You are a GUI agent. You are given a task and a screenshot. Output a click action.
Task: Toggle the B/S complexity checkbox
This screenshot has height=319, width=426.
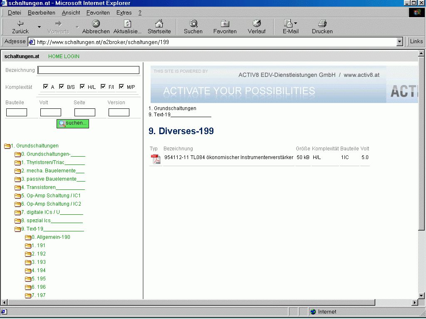pyautogui.click(x=62, y=86)
